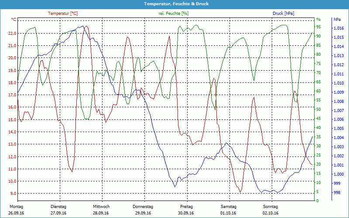This screenshot has height=218, width=349.
Task: Click the 20,0 temperature axis value
Action: (12, 58)
